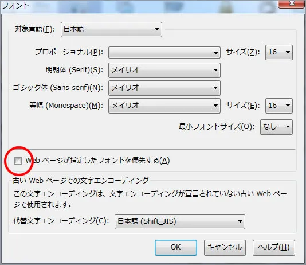306x265 pixels.
Task: Click the Webページが指定したフォントを優先する label text
Action: click(x=97, y=161)
